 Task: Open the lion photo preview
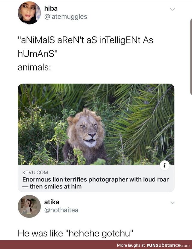click(96, 124)
